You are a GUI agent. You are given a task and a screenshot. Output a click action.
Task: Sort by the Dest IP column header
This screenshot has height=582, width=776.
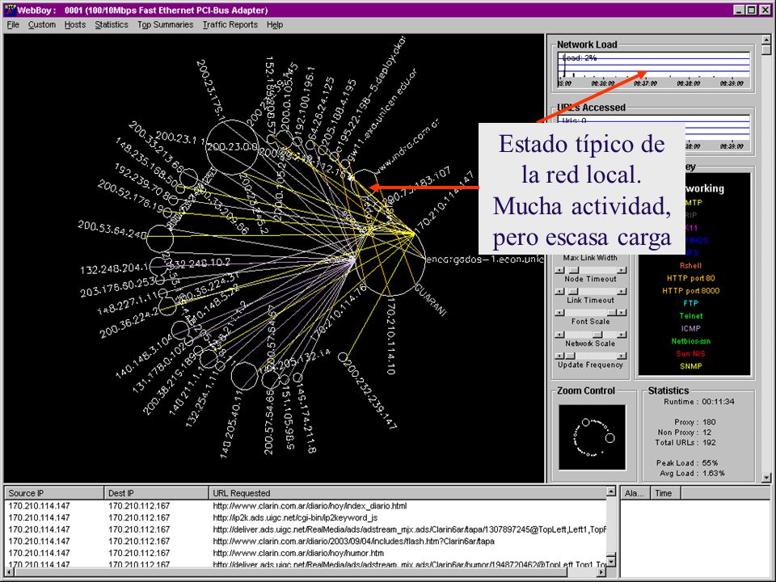pos(156,493)
